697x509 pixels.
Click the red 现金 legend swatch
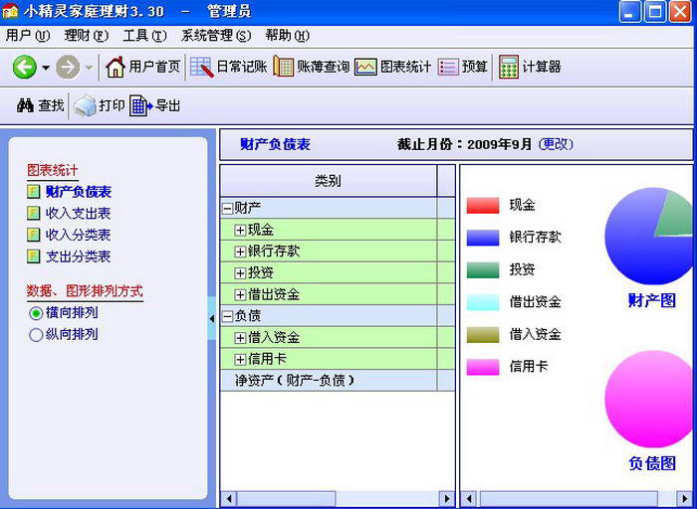(x=483, y=206)
